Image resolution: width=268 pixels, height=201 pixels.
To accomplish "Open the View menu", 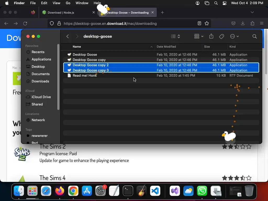I will (57, 3).
